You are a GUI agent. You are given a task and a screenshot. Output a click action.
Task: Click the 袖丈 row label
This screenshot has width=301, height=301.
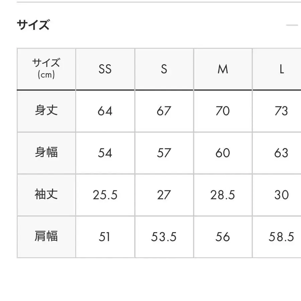(x=46, y=195)
